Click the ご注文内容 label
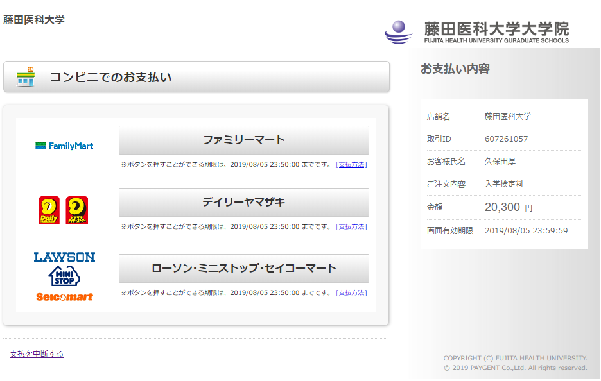This screenshot has width=601, height=381. (446, 184)
